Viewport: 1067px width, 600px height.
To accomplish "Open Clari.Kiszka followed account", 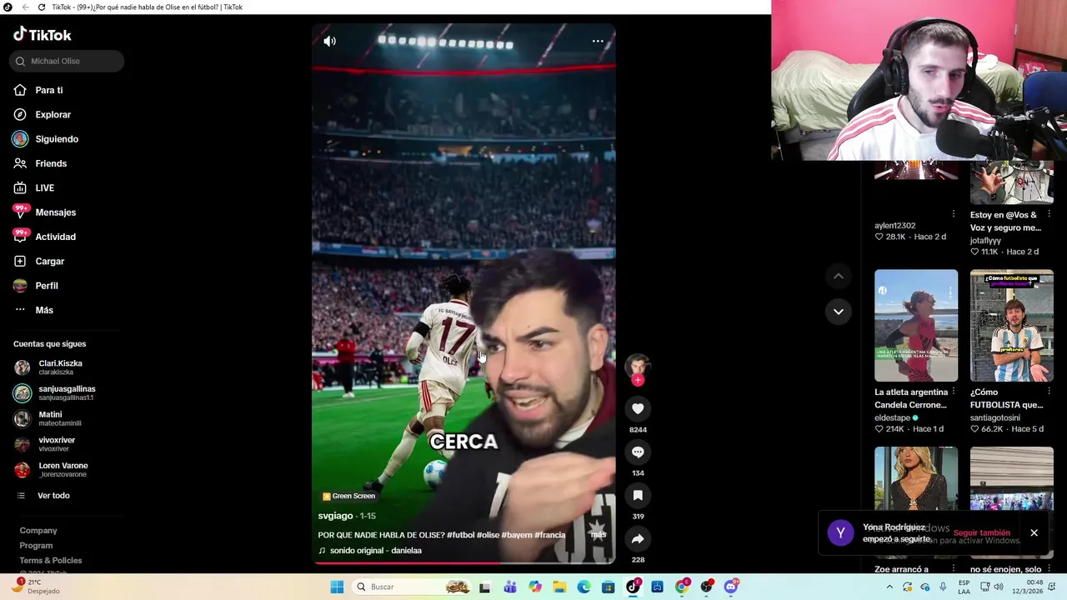I will pyautogui.click(x=60, y=367).
